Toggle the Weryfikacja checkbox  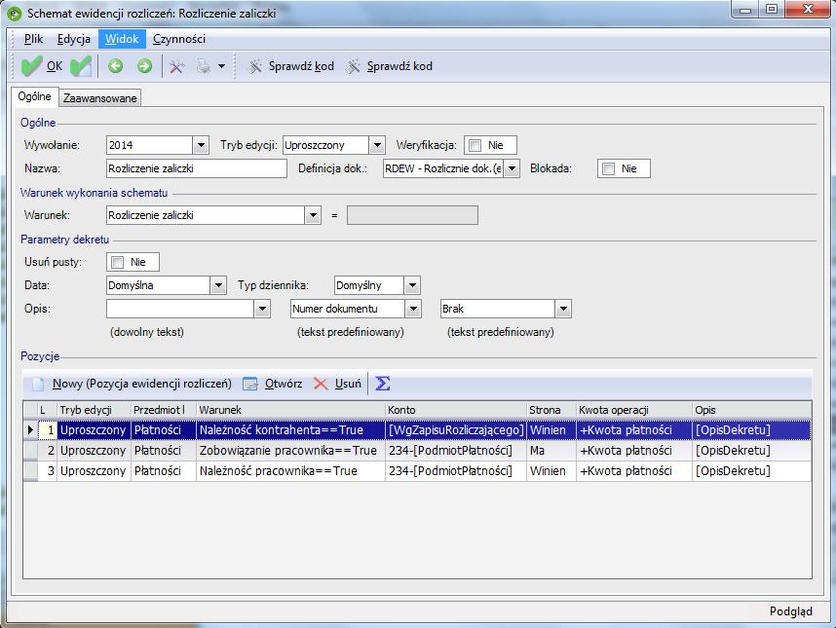pos(475,145)
